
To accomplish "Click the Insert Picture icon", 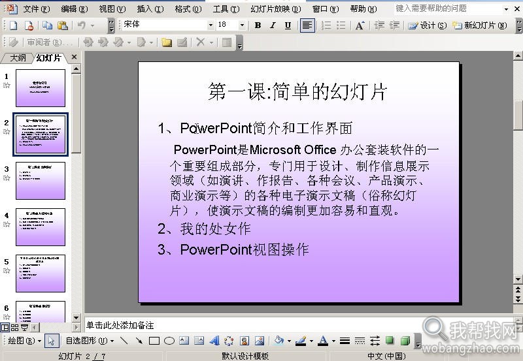I will point(260,341).
